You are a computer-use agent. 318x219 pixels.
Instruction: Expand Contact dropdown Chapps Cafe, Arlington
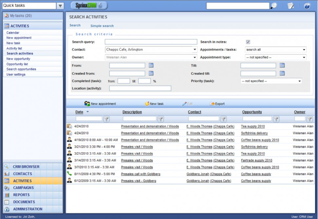tap(195, 49)
